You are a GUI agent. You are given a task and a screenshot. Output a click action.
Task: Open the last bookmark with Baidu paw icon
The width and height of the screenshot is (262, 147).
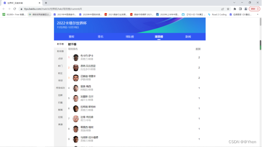[x=241, y=14]
